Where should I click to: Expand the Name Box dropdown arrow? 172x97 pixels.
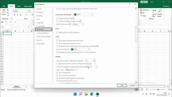coord(12,27)
